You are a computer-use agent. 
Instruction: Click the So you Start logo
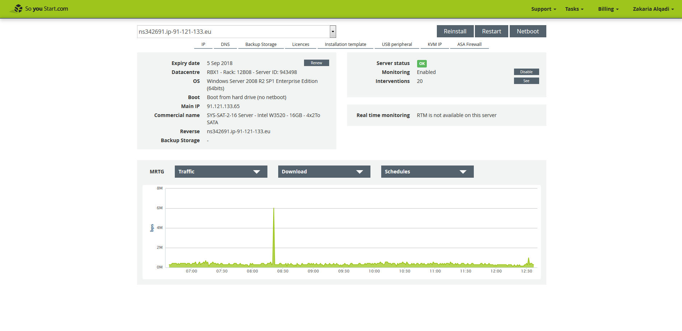39,9
